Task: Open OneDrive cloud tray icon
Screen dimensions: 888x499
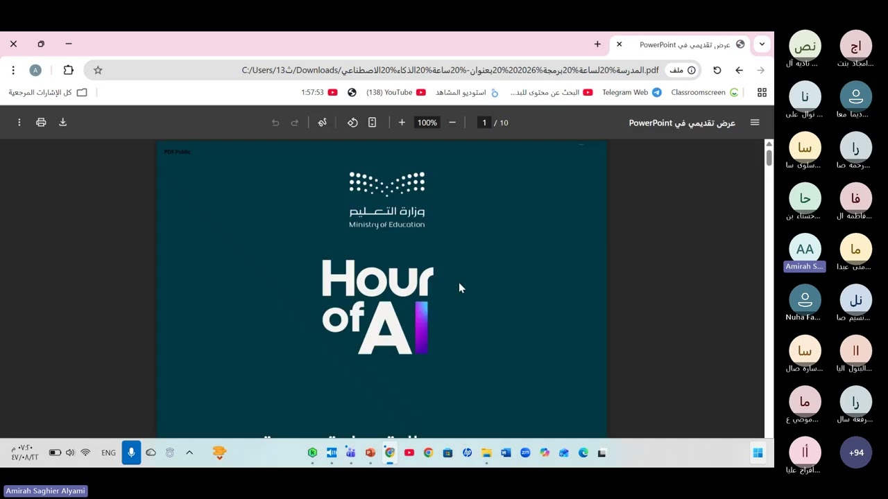Action: point(151,453)
